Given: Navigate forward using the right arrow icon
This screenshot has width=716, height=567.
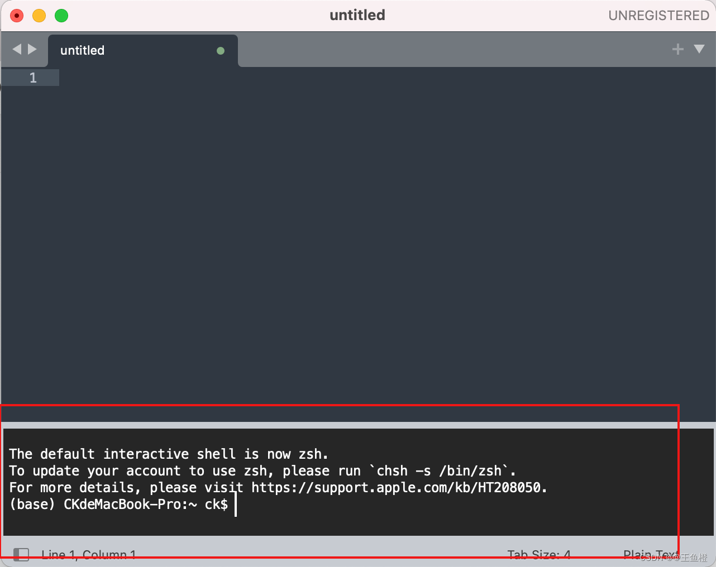Looking at the screenshot, I should pyautogui.click(x=32, y=49).
